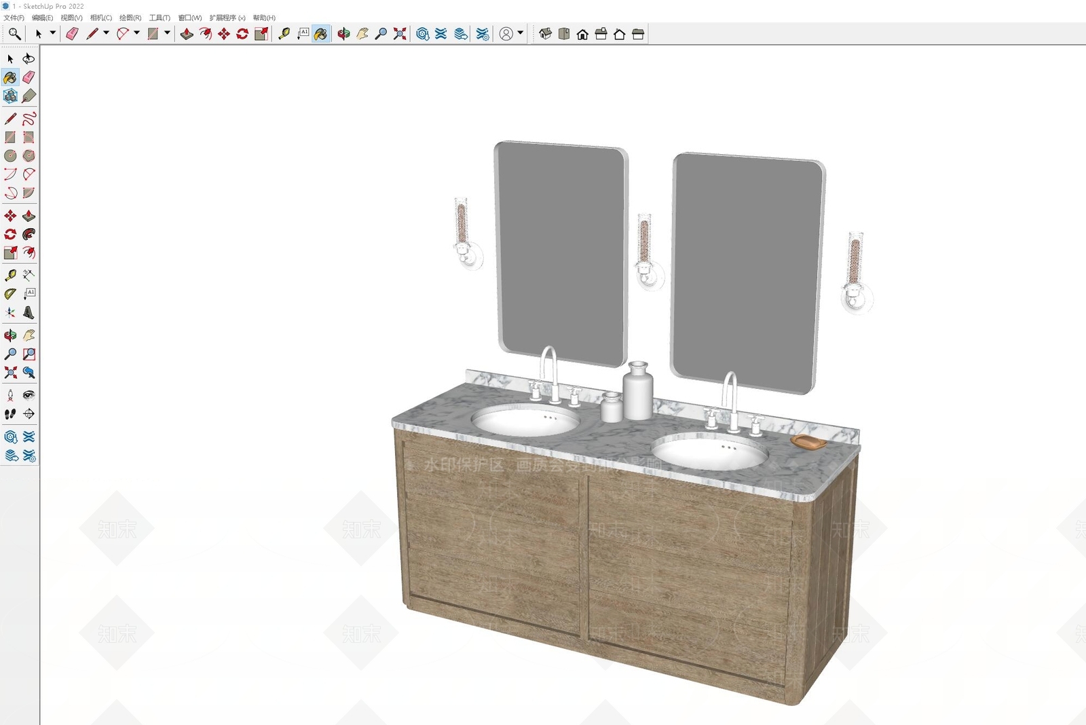Select the Follow Me tool
This screenshot has width=1086, height=725.
tap(29, 234)
